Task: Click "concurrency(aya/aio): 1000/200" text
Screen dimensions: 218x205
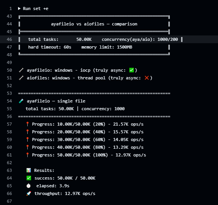Action: pyautogui.click(x=140, y=40)
